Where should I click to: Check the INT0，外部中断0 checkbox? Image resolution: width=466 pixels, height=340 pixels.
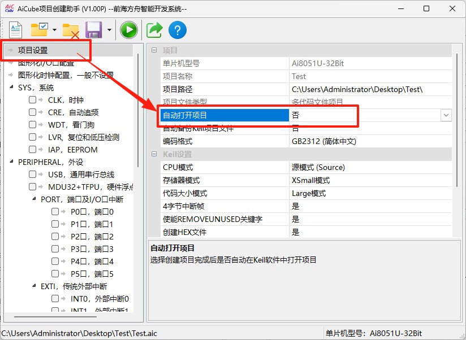(55, 298)
